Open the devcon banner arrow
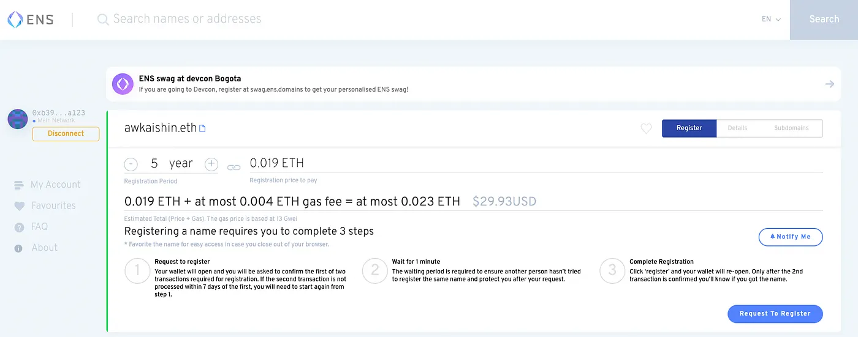Screen dimensions: 858x337 829,84
